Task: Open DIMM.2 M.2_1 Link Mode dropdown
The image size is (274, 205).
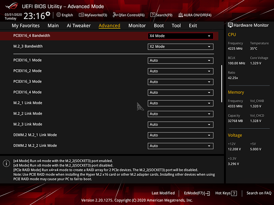Action: click(x=180, y=135)
